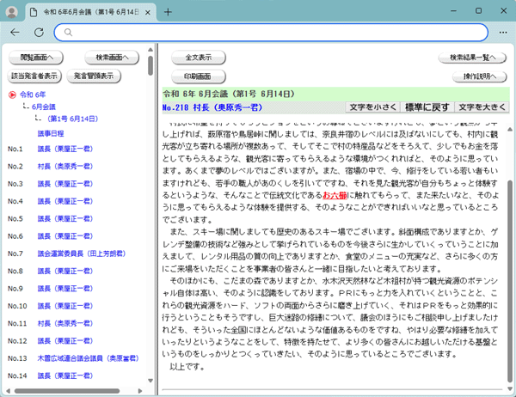This screenshot has height=397, width=516.
Task: Click left panel scroll down arrow
Action: 150,381
